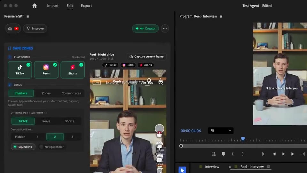
Task: Expand the PremiereGPT panel menu
Action: click(28, 16)
